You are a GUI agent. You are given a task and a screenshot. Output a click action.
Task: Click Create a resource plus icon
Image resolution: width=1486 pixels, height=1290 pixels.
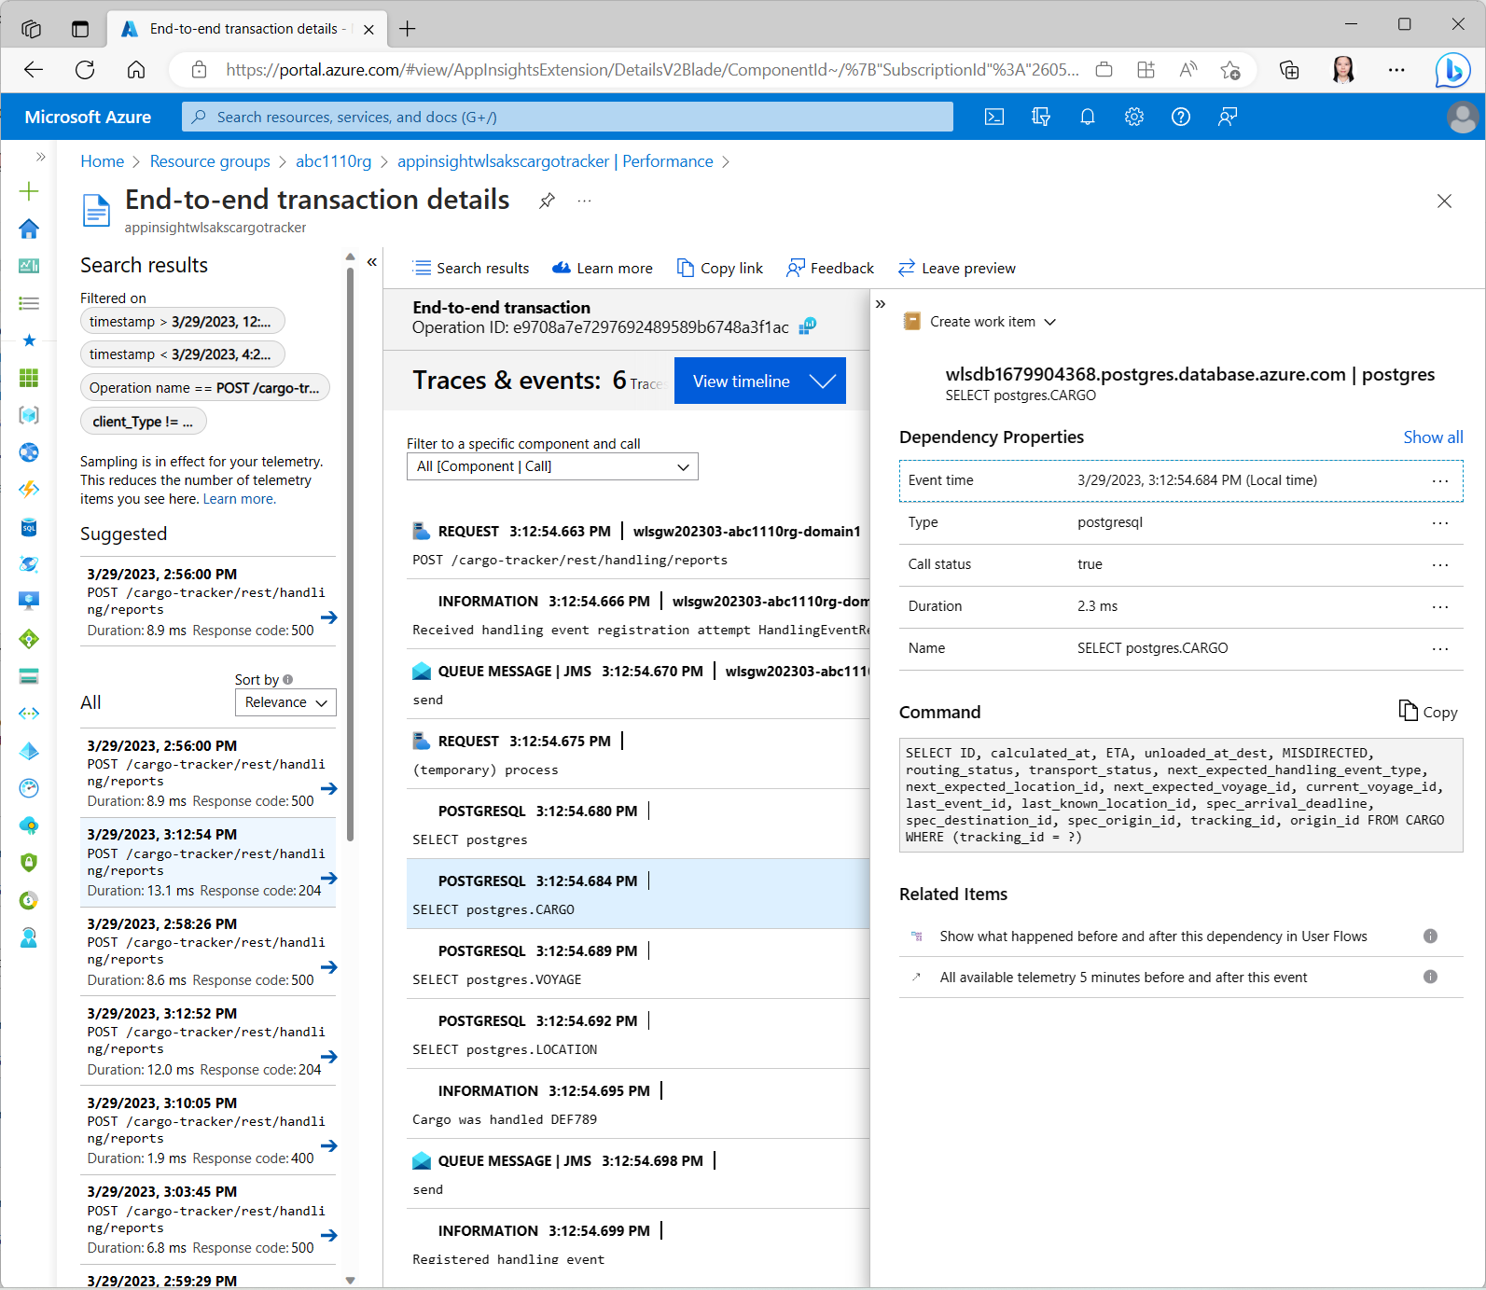coord(29,191)
